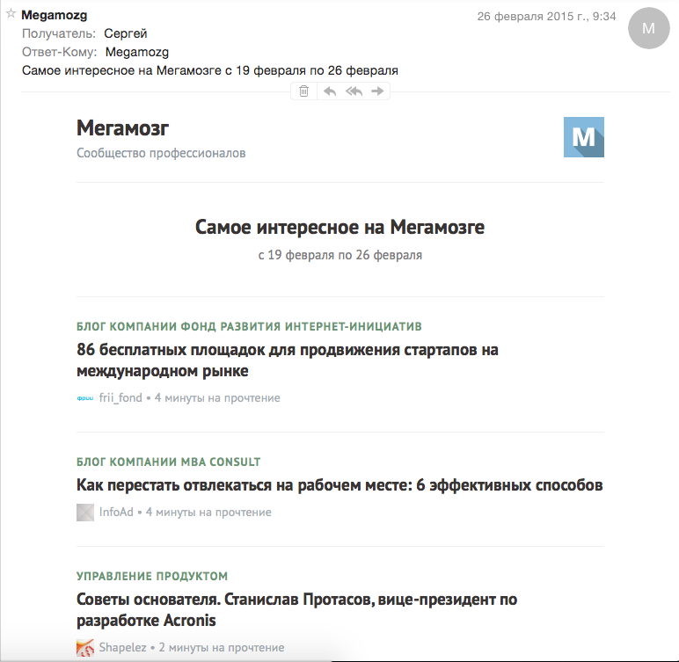Select InfoAd's 4 минуты на прочтение
This screenshot has height=662, width=679.
[x=208, y=513]
